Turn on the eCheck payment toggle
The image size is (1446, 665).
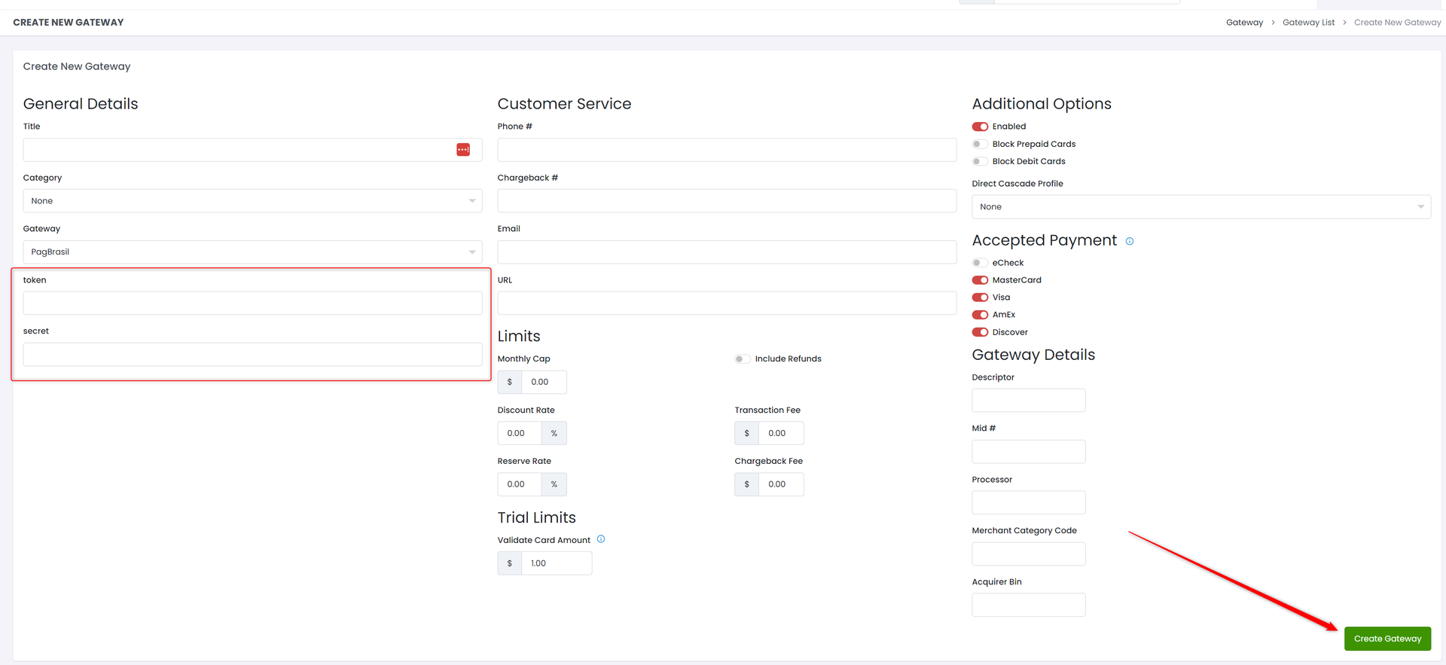point(980,263)
